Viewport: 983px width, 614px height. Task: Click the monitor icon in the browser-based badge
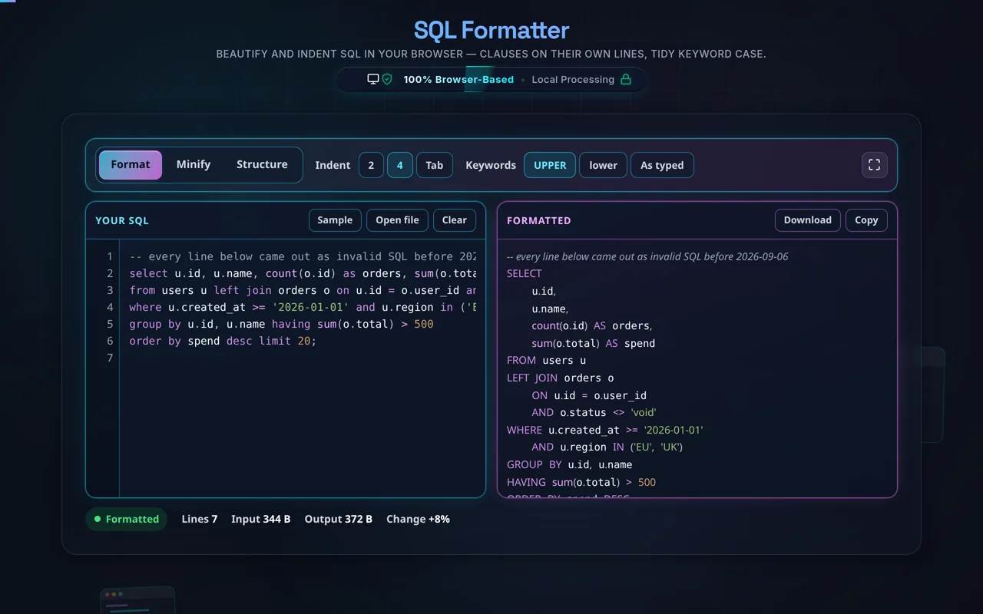(373, 79)
